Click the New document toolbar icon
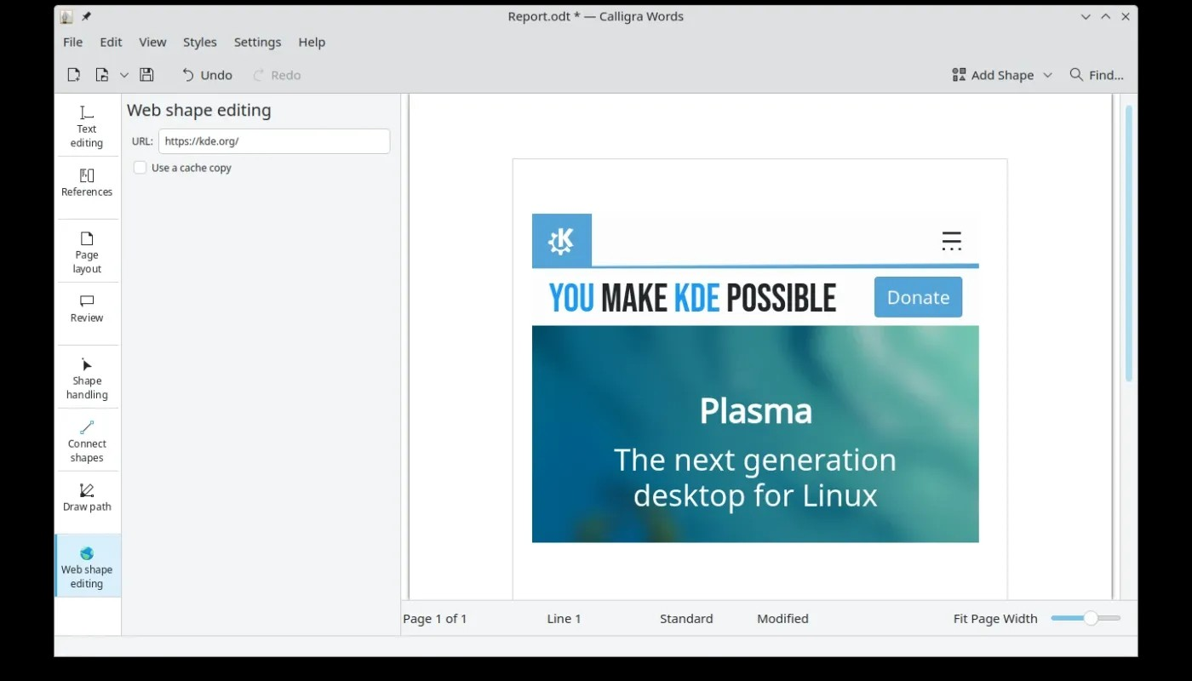 pyautogui.click(x=74, y=75)
